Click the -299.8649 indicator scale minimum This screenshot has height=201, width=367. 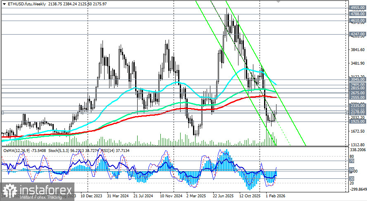(358, 189)
